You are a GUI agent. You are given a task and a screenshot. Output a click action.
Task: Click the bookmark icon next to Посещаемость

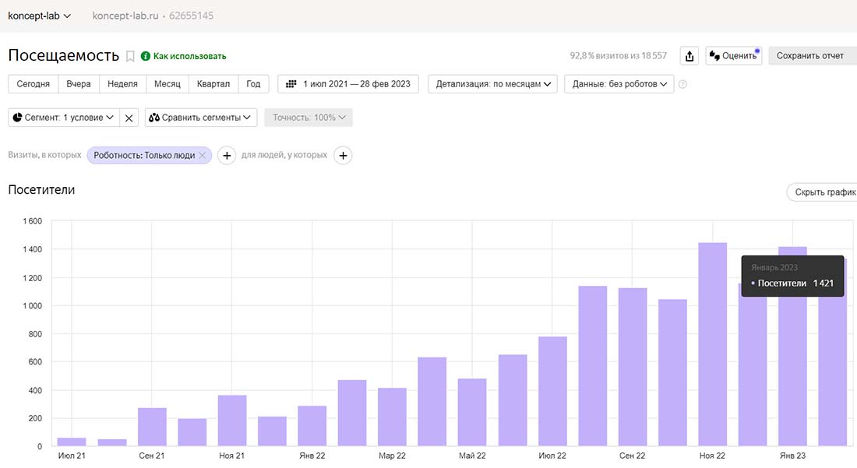pos(130,56)
